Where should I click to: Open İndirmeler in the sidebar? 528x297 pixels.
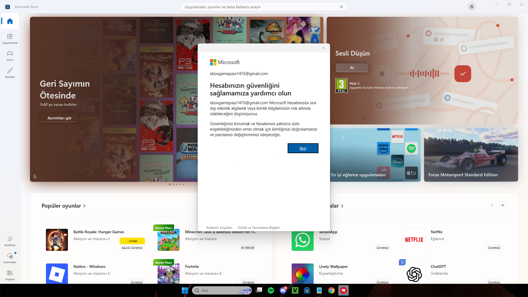point(10,258)
